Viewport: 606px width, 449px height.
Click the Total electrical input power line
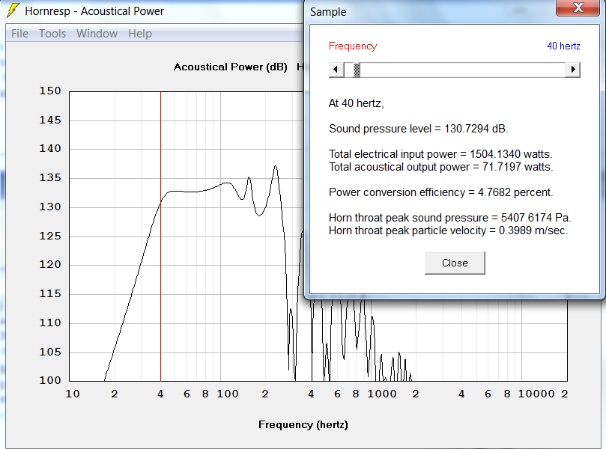pyautogui.click(x=440, y=154)
